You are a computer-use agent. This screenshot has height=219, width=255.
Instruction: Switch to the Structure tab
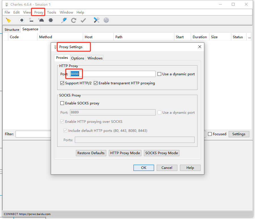point(12,30)
